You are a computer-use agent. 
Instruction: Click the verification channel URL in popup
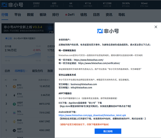[x=99, y=63]
